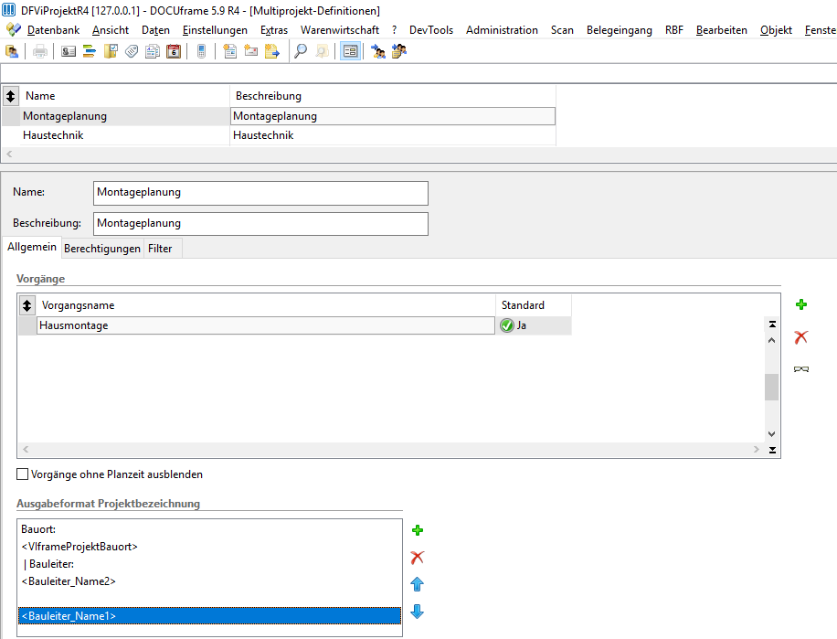Select the Haustechnik row name cell

point(125,135)
